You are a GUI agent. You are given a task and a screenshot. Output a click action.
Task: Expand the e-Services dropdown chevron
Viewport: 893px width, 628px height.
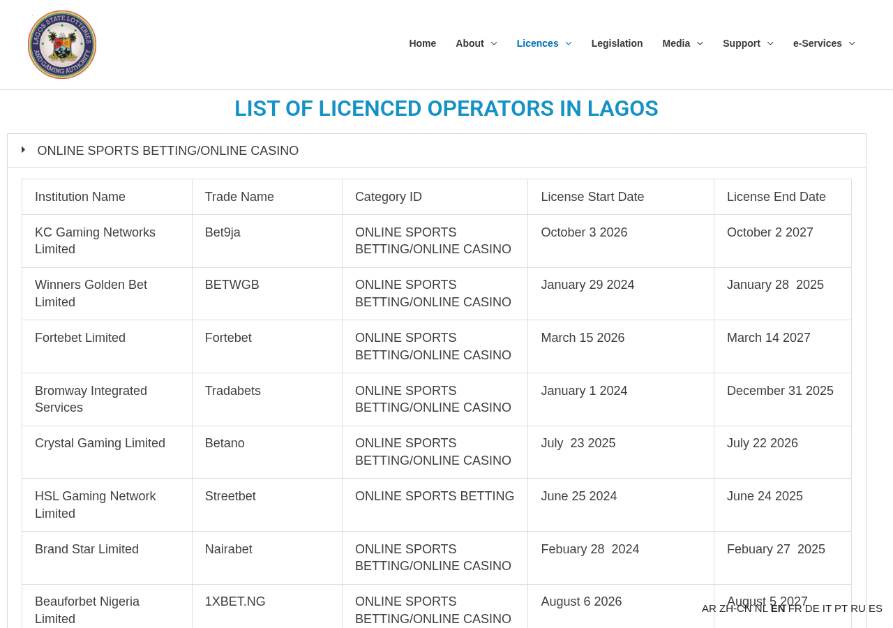[x=852, y=43]
